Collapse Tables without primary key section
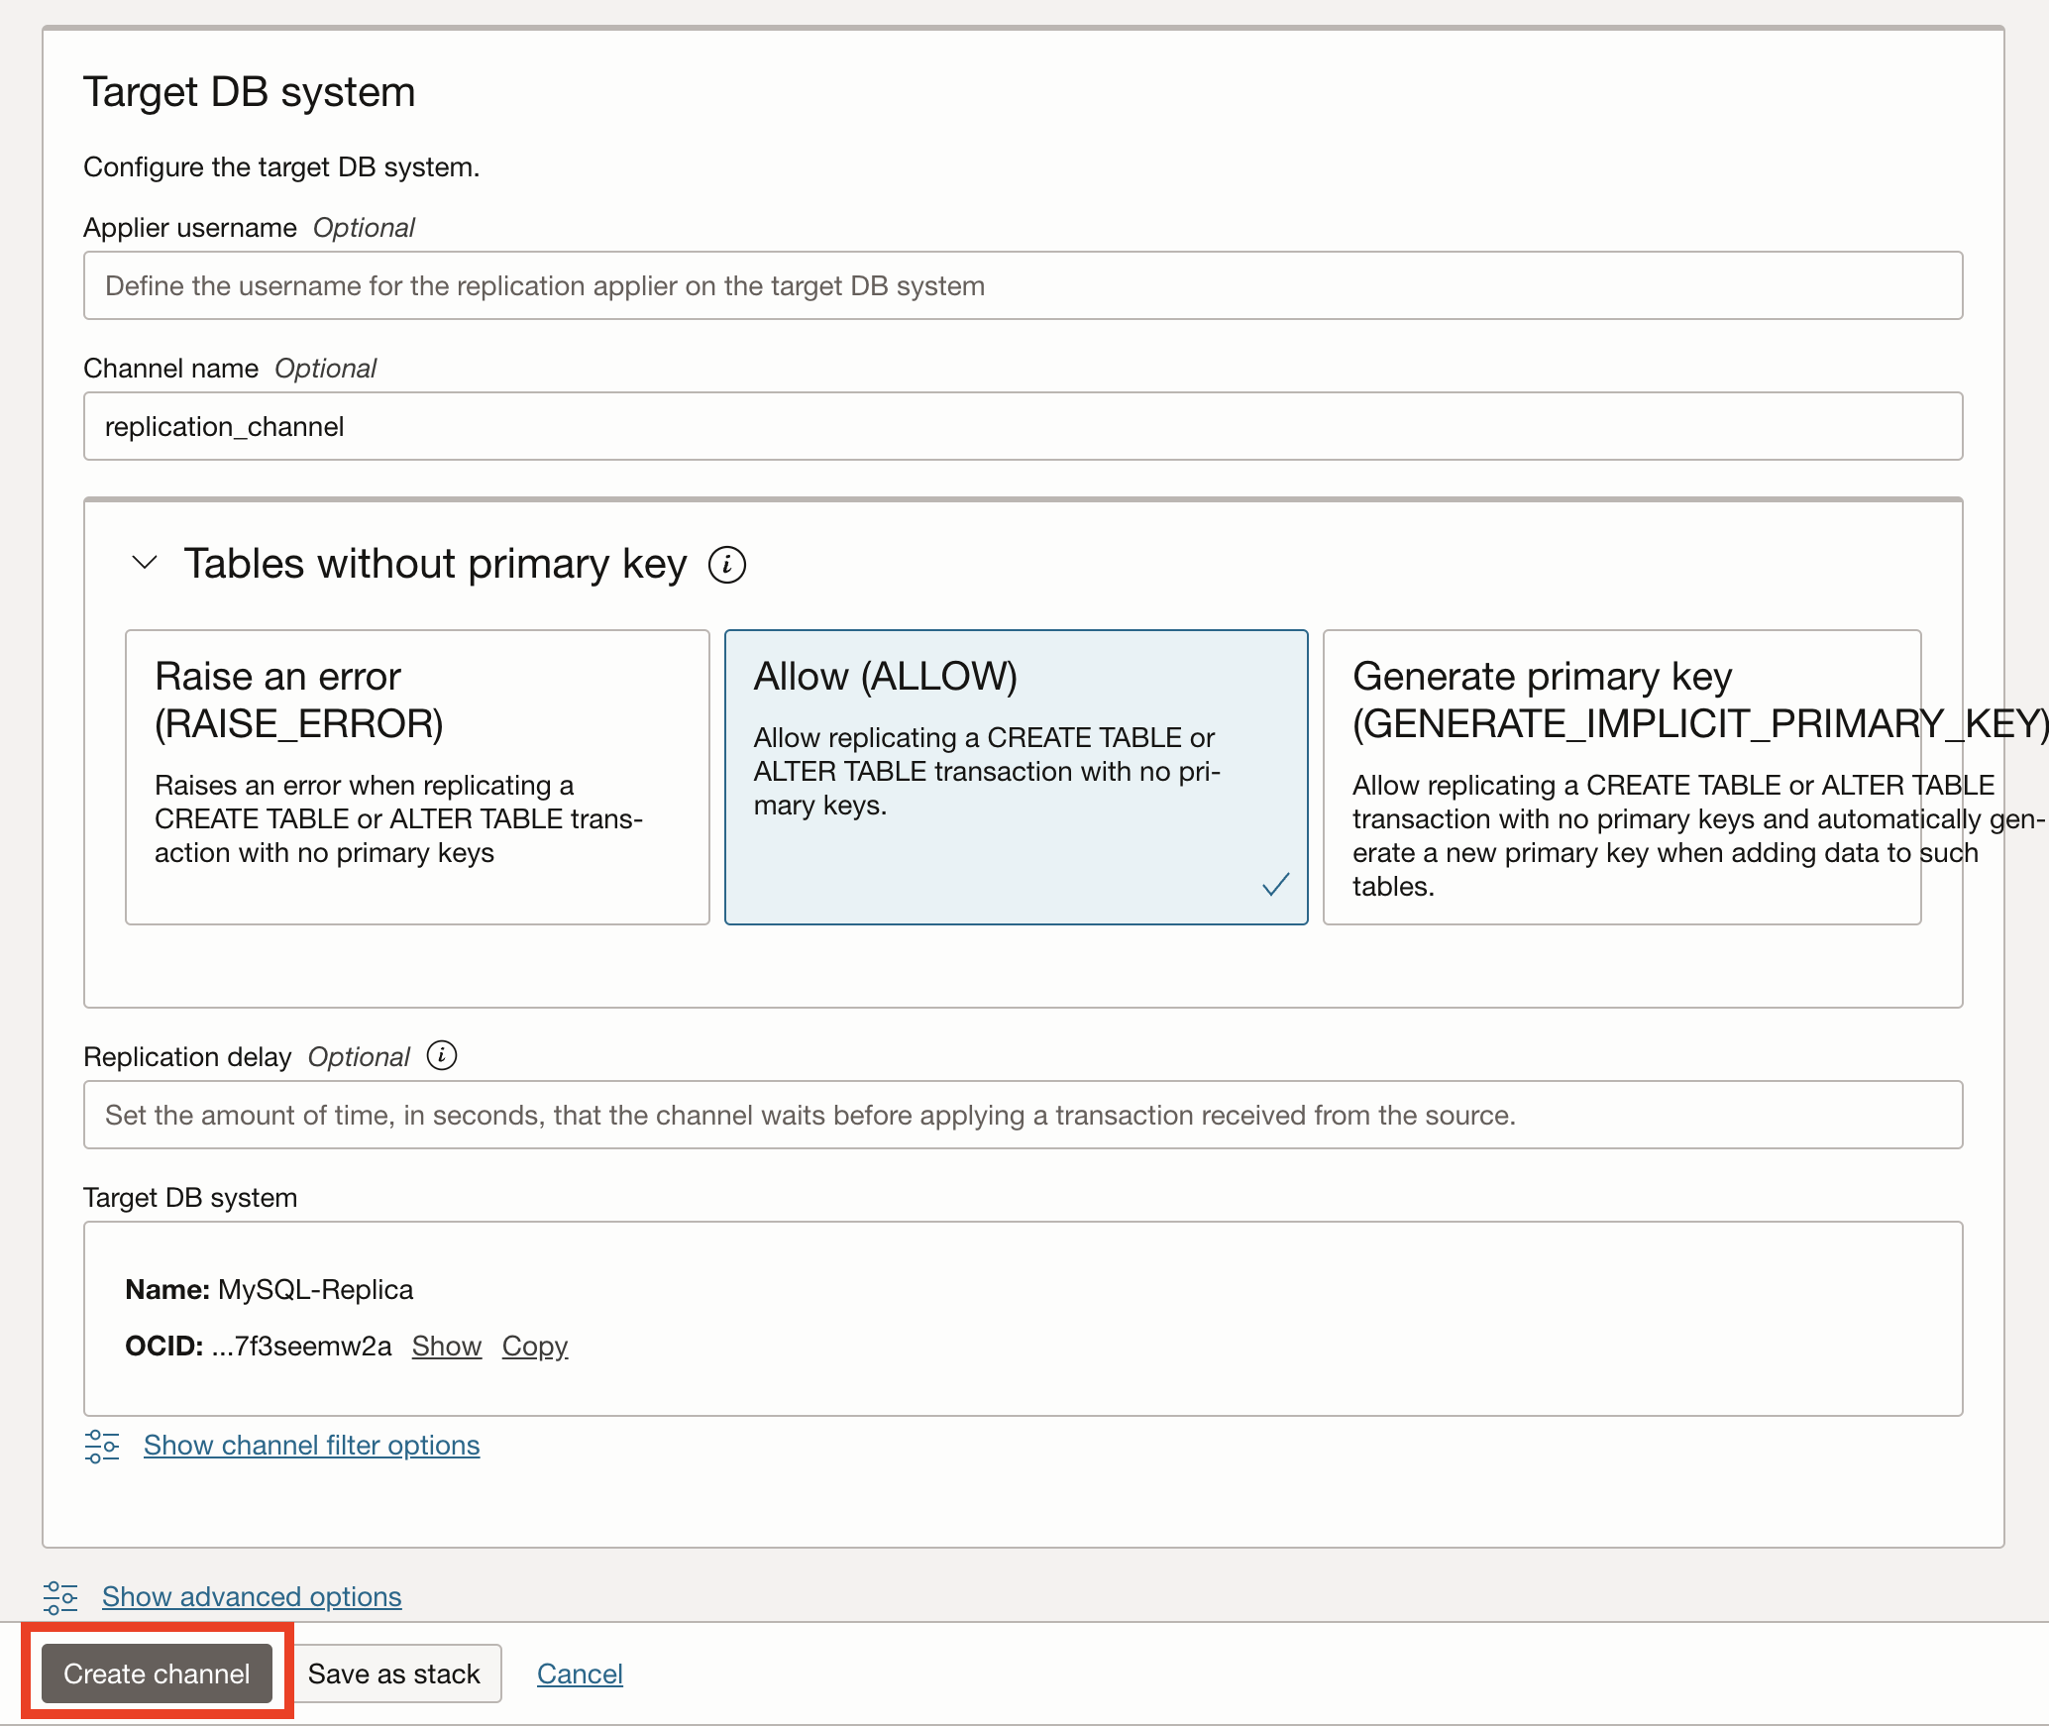 pos(145,563)
